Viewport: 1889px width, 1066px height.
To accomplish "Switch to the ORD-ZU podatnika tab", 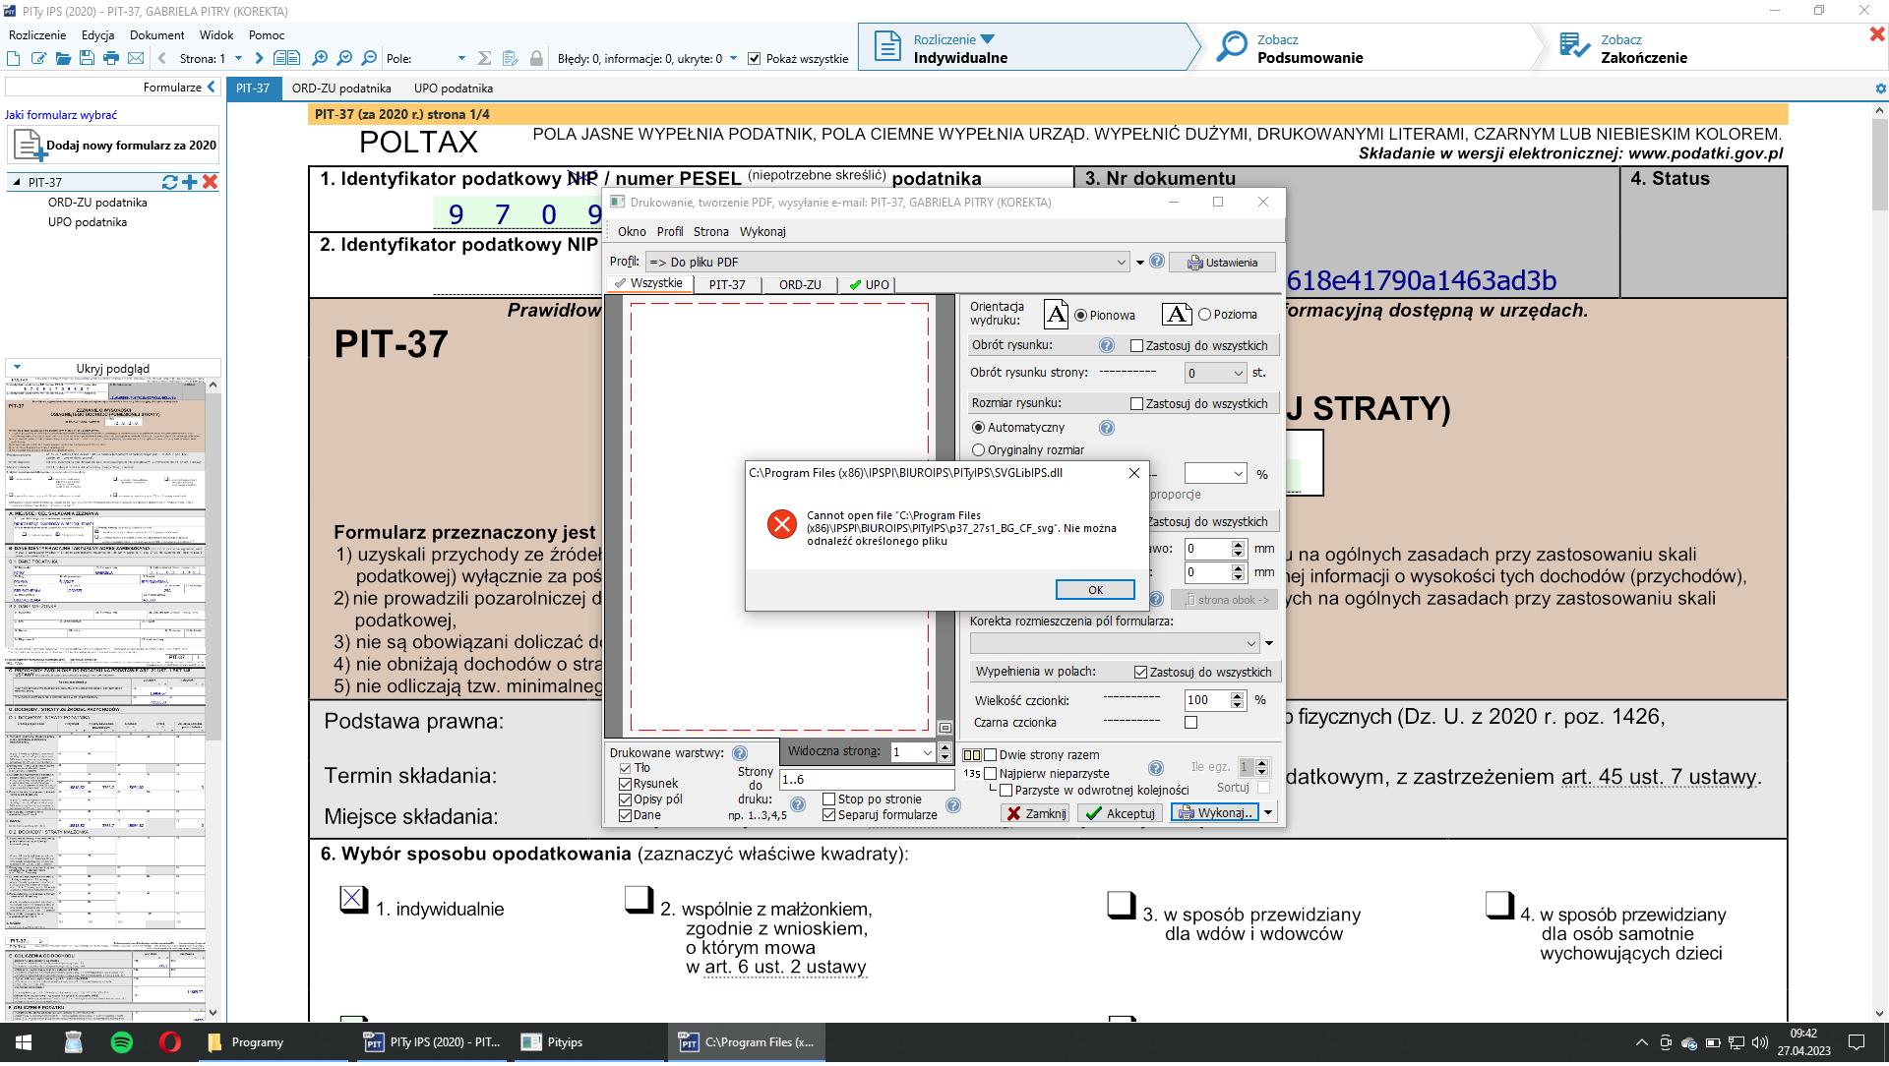I will tap(340, 89).
